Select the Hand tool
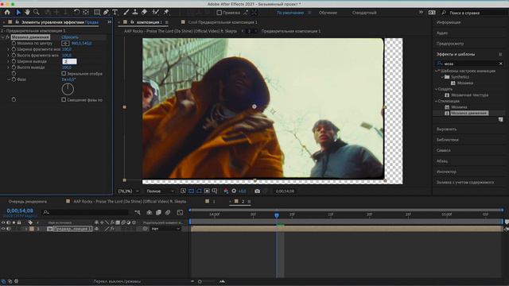The image size is (509, 286). 28,13
